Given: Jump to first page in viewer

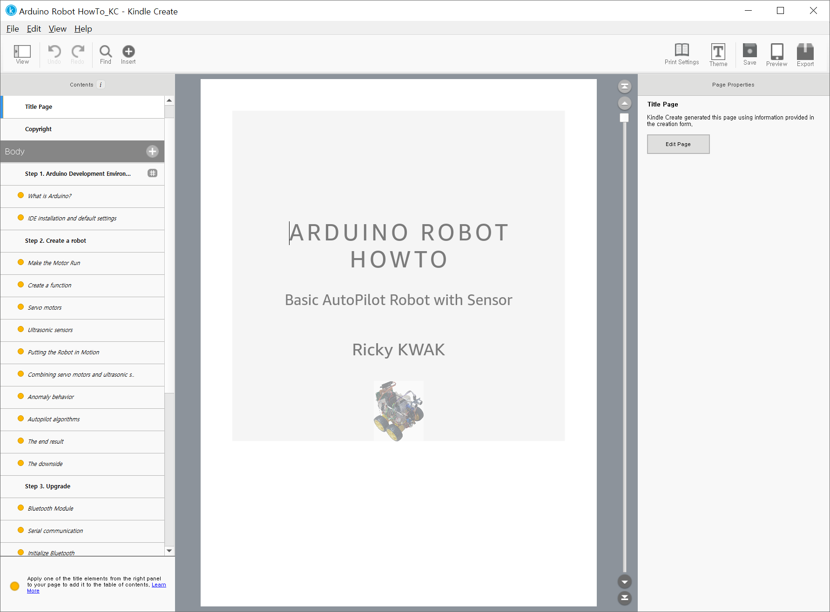Looking at the screenshot, I should click(624, 86).
